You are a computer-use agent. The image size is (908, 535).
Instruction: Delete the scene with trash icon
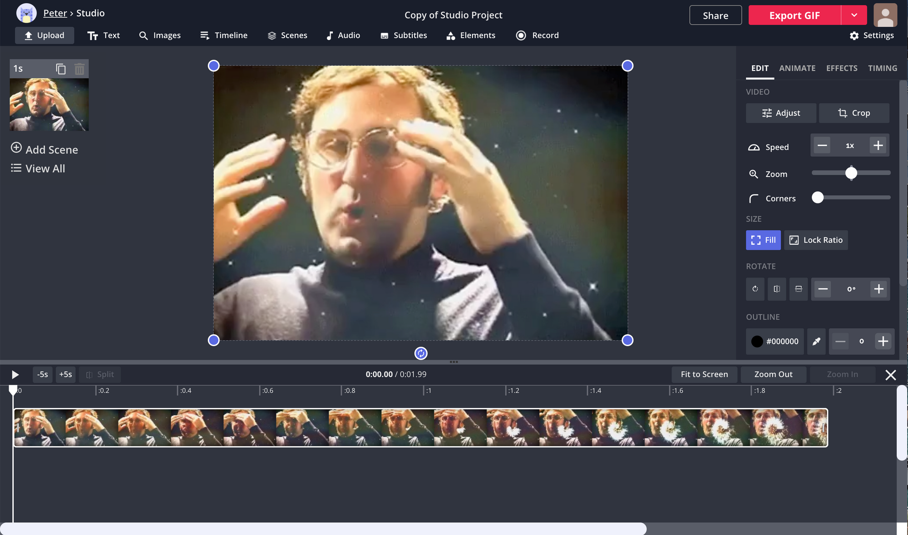(79, 69)
